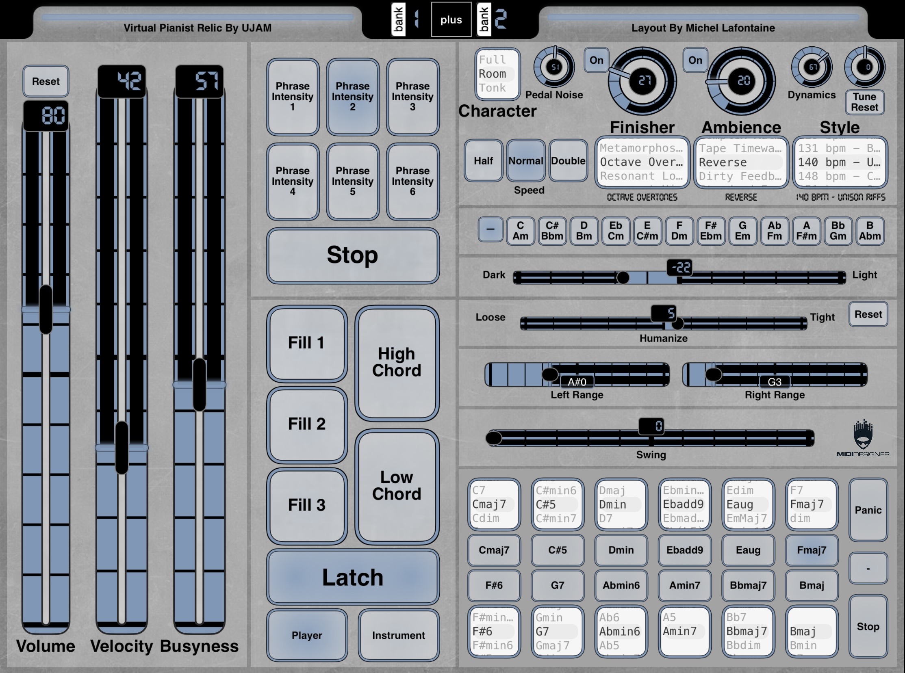Viewport: 905px width, 673px height.
Task: Select Phrase Intensity 5
Action: tap(353, 181)
